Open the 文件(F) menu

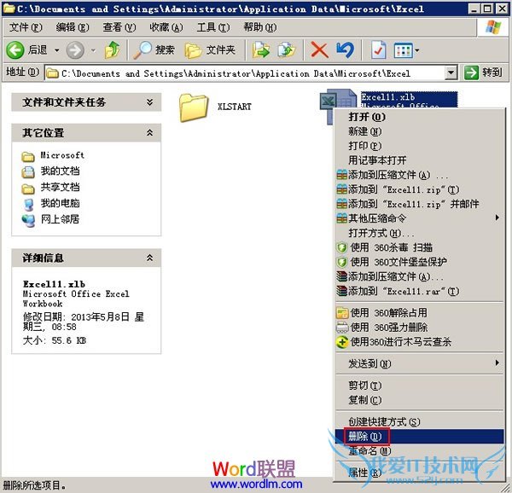click(26, 27)
